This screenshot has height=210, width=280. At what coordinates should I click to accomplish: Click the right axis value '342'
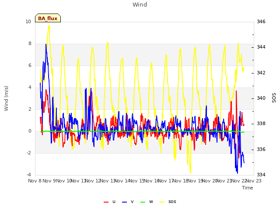pyautogui.click(x=261, y=73)
